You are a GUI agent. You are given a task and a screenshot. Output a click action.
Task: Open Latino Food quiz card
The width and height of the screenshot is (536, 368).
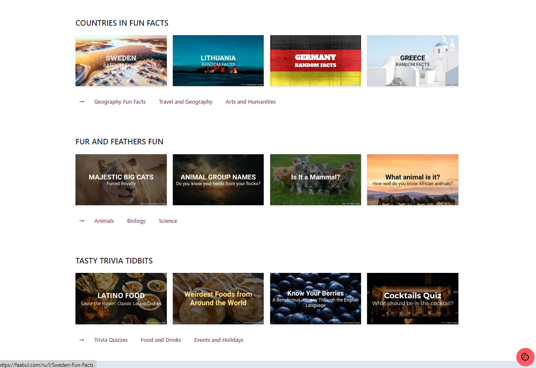point(121,299)
